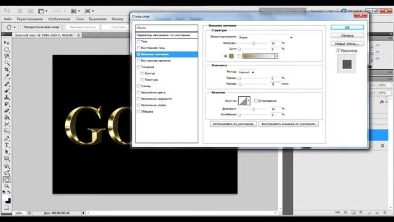Select the Dodge tool
394x222 pixels.
tap(7, 131)
